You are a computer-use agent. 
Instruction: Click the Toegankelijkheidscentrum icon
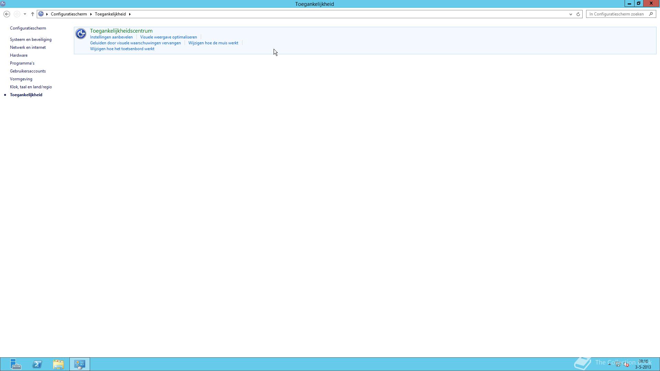point(81,34)
